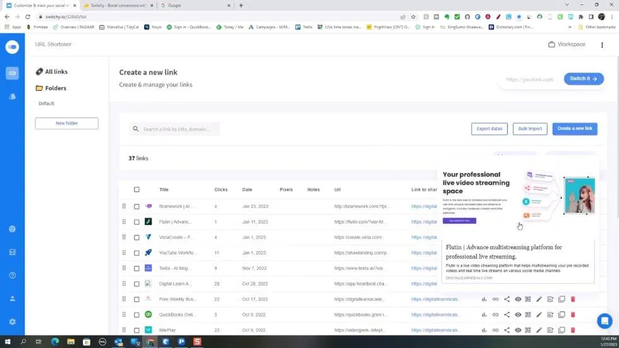Open a new browser tab
The width and height of the screenshot is (619, 348).
click(x=241, y=6)
